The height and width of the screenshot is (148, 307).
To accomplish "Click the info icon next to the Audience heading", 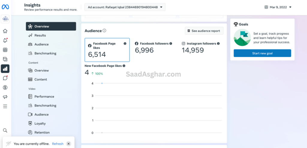I will tap(104, 30).
